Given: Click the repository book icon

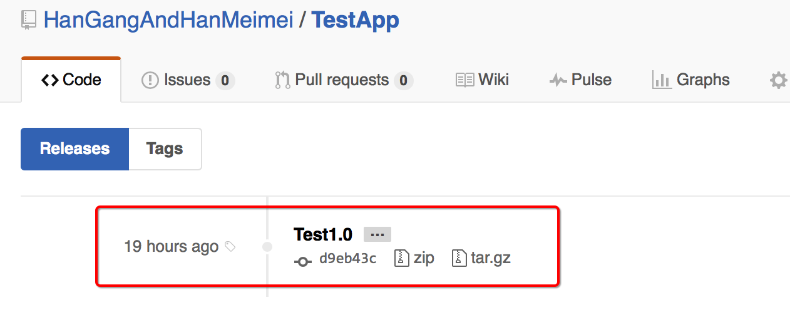Looking at the screenshot, I should (28, 20).
